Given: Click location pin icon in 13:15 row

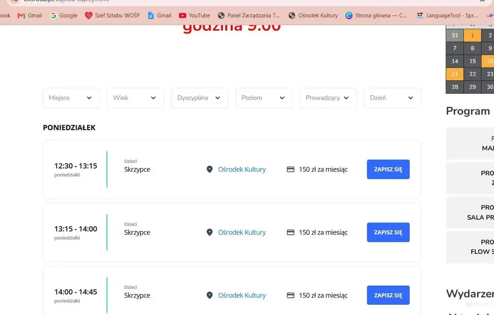Looking at the screenshot, I should (x=209, y=232).
